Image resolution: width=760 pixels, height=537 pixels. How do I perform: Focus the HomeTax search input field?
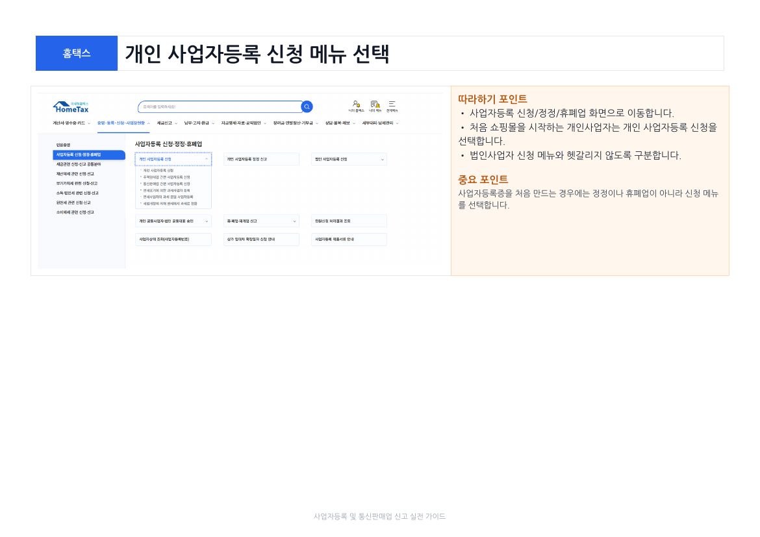click(x=220, y=106)
